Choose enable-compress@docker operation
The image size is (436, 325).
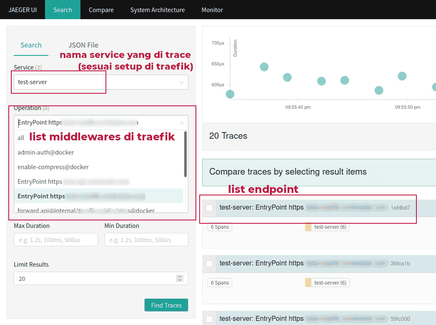click(53, 167)
